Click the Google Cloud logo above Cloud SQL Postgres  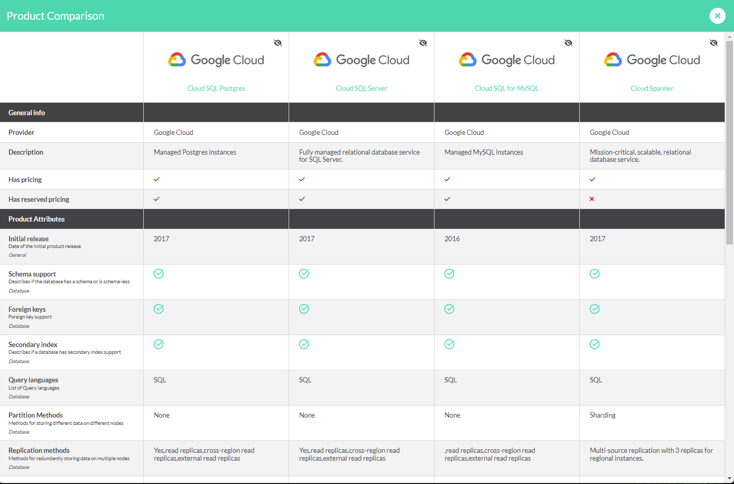pos(216,60)
